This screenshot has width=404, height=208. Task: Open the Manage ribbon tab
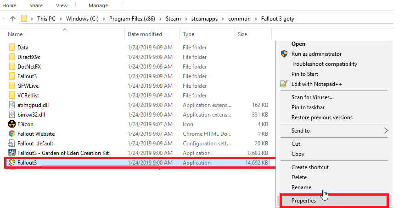98,5
